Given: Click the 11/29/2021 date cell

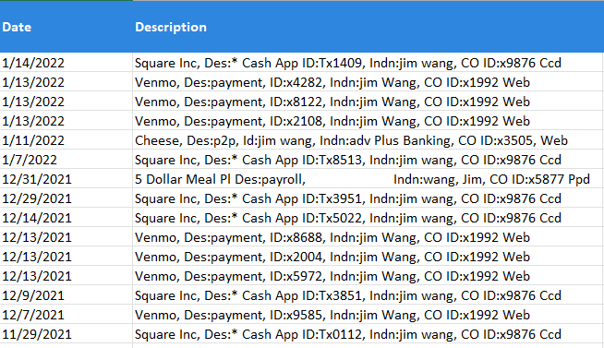Looking at the screenshot, I should pyautogui.click(x=66, y=334).
